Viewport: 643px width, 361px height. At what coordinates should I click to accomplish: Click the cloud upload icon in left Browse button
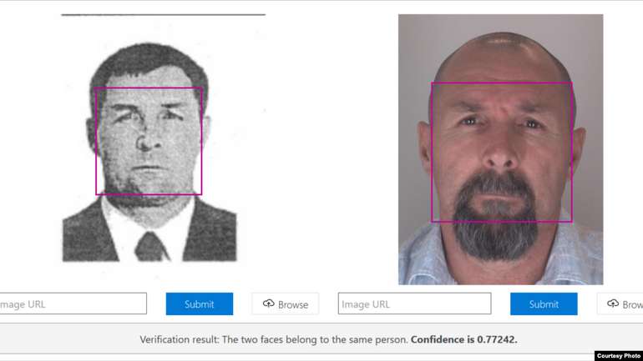tap(268, 303)
